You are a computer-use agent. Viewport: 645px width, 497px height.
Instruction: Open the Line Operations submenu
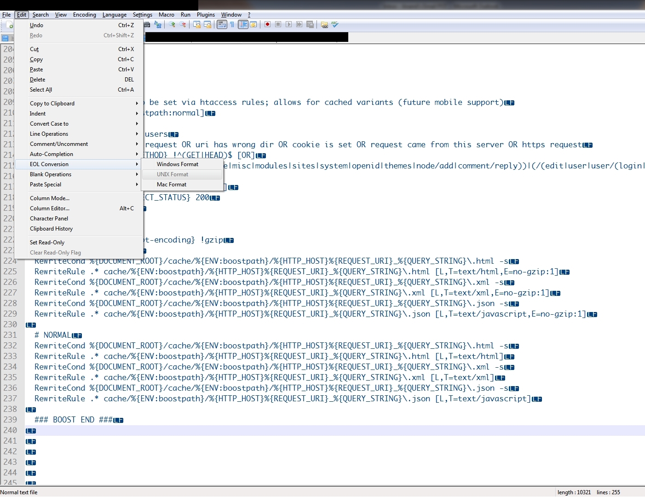pyautogui.click(x=49, y=134)
